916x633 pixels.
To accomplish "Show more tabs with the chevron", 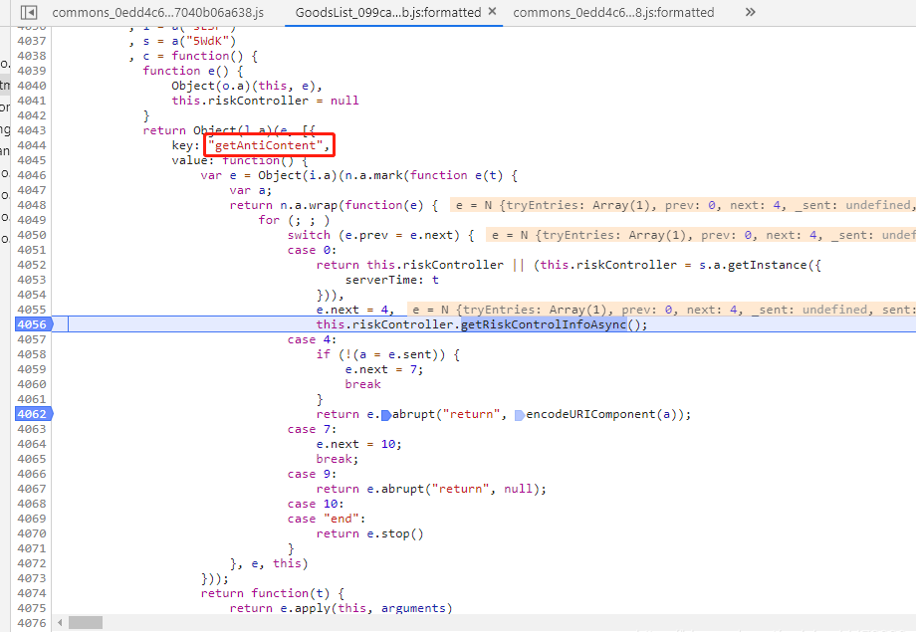I will pos(750,12).
